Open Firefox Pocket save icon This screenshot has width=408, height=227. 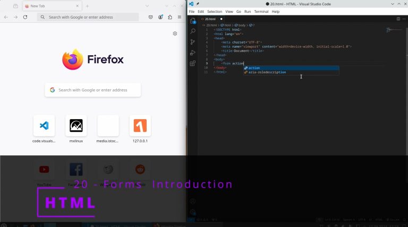[x=151, y=17]
